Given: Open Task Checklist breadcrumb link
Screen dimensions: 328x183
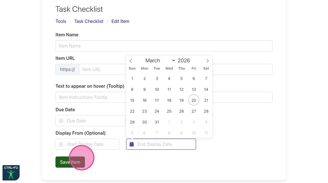Looking at the screenshot, I should [x=89, y=21].
